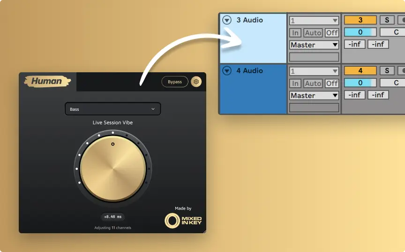The image size is (405, 252).
Task: Click the pan control C on 3 Audio
Action: point(396,32)
